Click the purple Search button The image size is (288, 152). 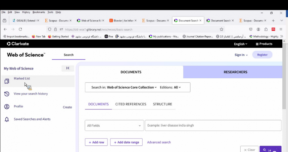pyautogui.click(x=270, y=149)
